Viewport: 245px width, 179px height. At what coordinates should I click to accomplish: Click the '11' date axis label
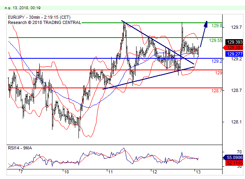(x=110, y=172)
